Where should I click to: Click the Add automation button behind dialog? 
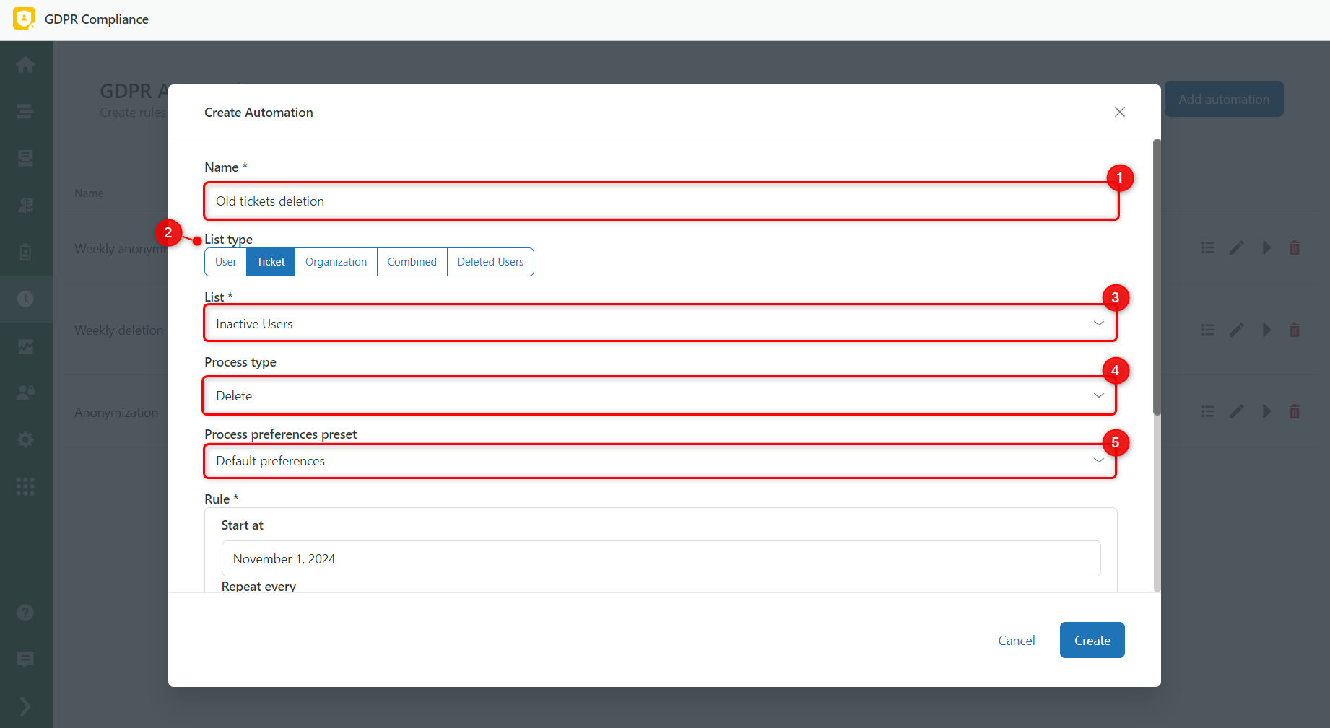(x=1224, y=100)
